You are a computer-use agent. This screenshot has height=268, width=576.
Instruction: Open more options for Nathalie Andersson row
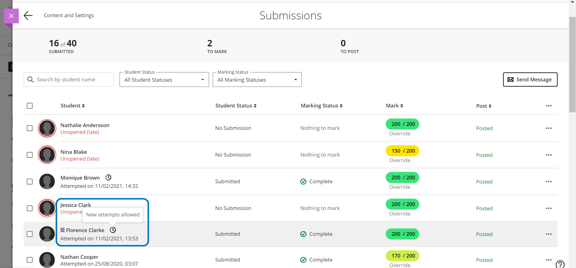pyautogui.click(x=548, y=128)
